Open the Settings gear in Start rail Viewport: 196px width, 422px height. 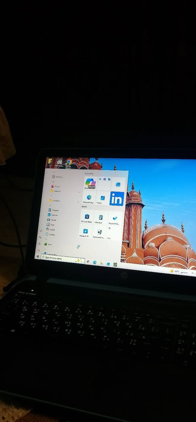pos(39,244)
